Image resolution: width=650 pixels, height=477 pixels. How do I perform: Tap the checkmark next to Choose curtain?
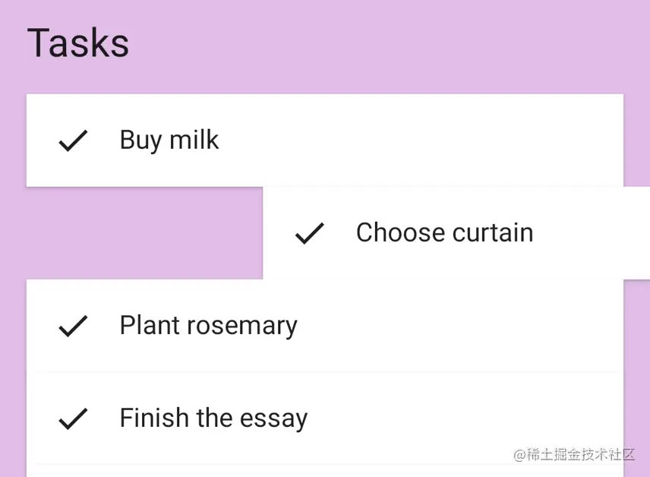tap(310, 233)
